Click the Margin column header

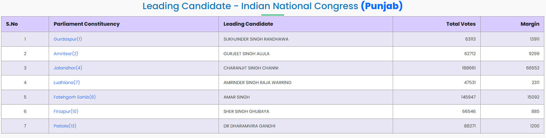pos(530,24)
